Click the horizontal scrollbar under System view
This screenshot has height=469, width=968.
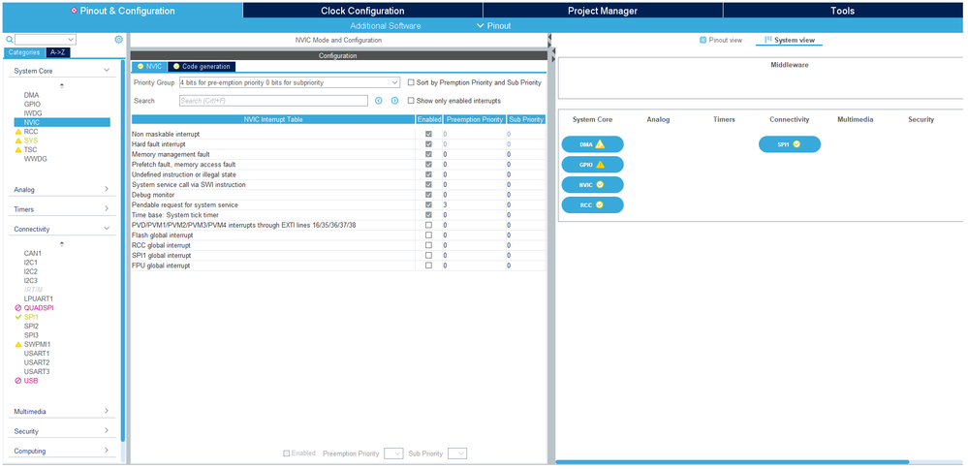click(733, 461)
